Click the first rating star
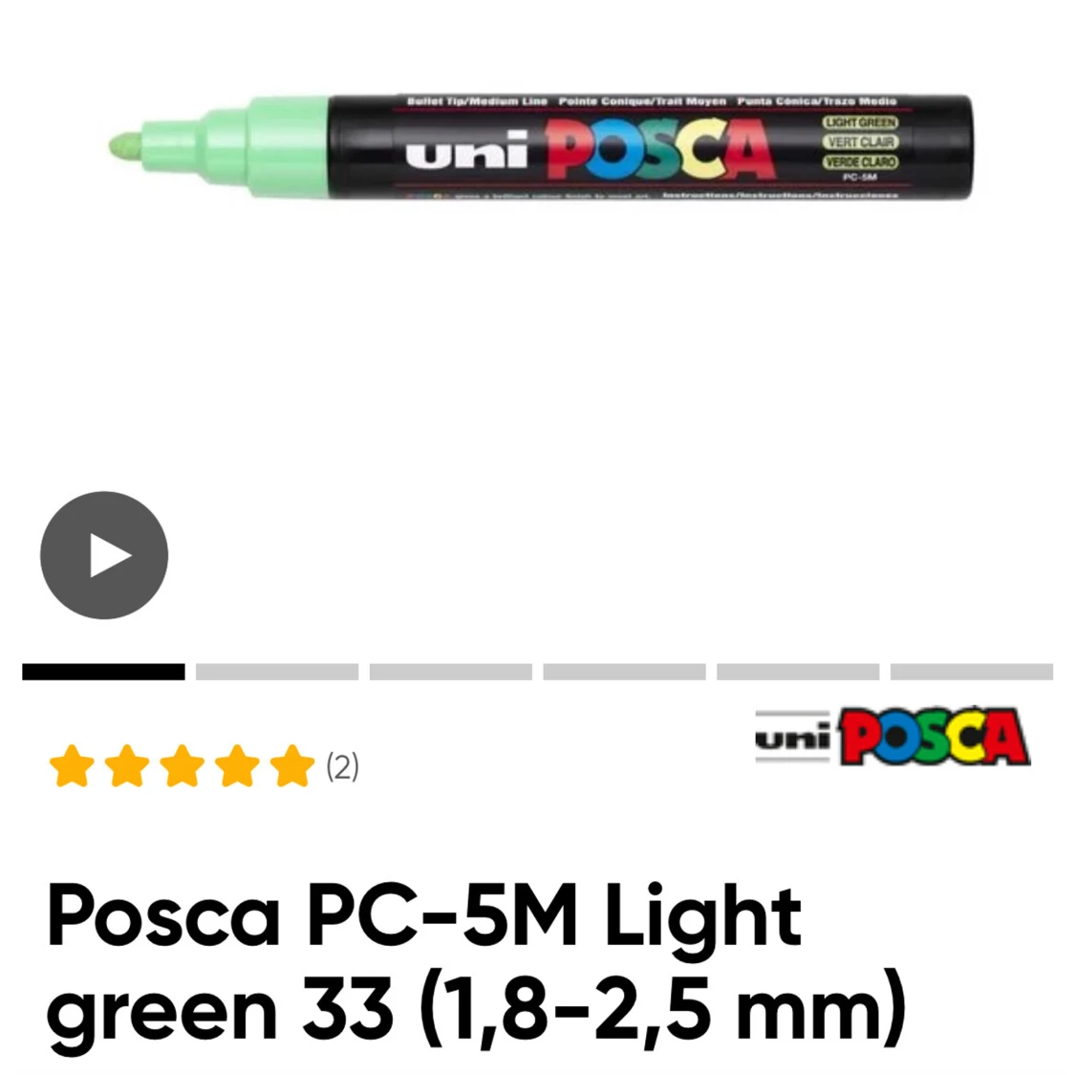Viewport: 1075px width, 1075px height. [x=72, y=765]
